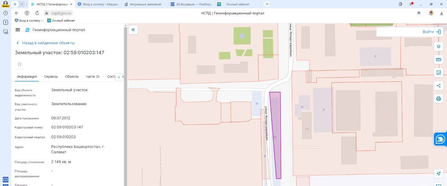Viewport: 447px width, 186px height.
Task: Select the map ruler measurement tool
Action: [439, 60]
